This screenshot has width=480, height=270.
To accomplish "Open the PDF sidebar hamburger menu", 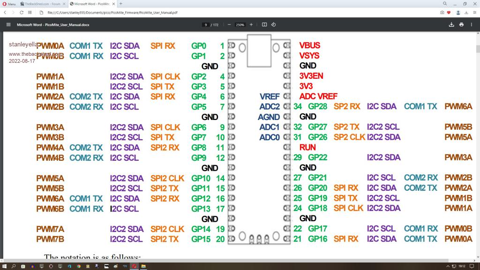I will pos(8,24).
